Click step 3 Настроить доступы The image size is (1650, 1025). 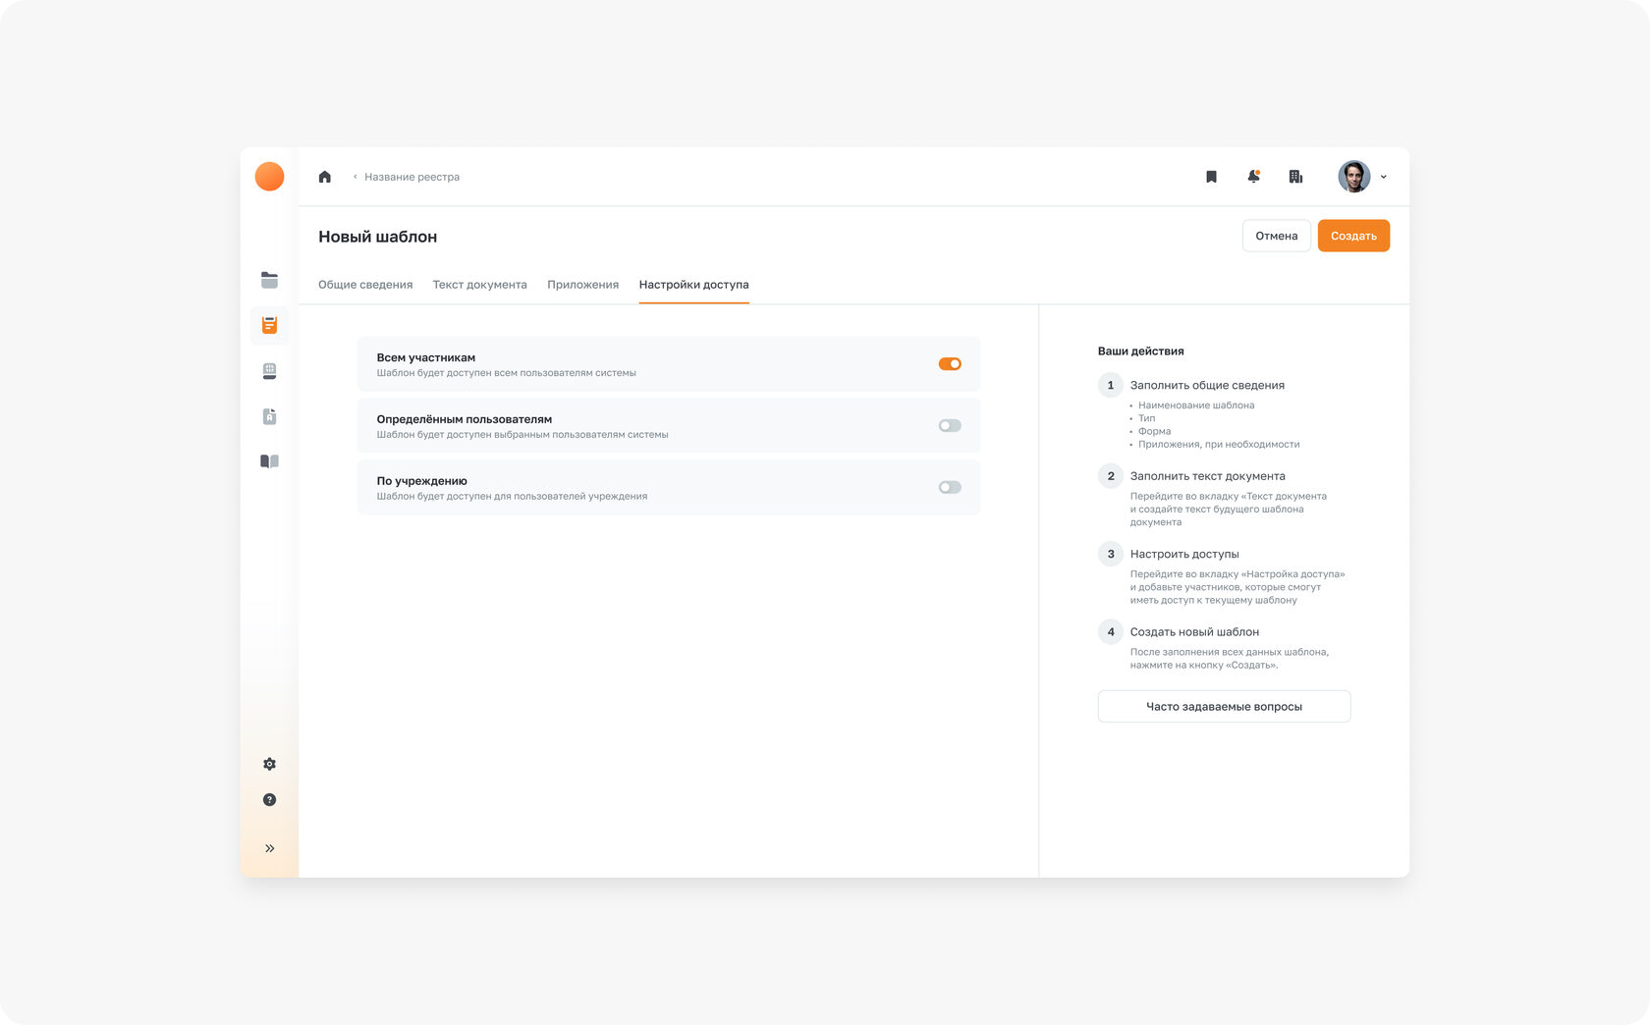coord(1184,554)
